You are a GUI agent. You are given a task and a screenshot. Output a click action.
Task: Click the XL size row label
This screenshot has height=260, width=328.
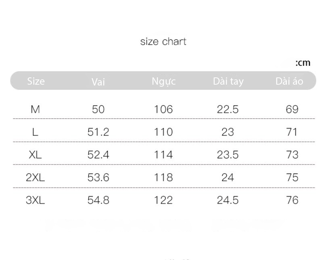[x=35, y=155]
